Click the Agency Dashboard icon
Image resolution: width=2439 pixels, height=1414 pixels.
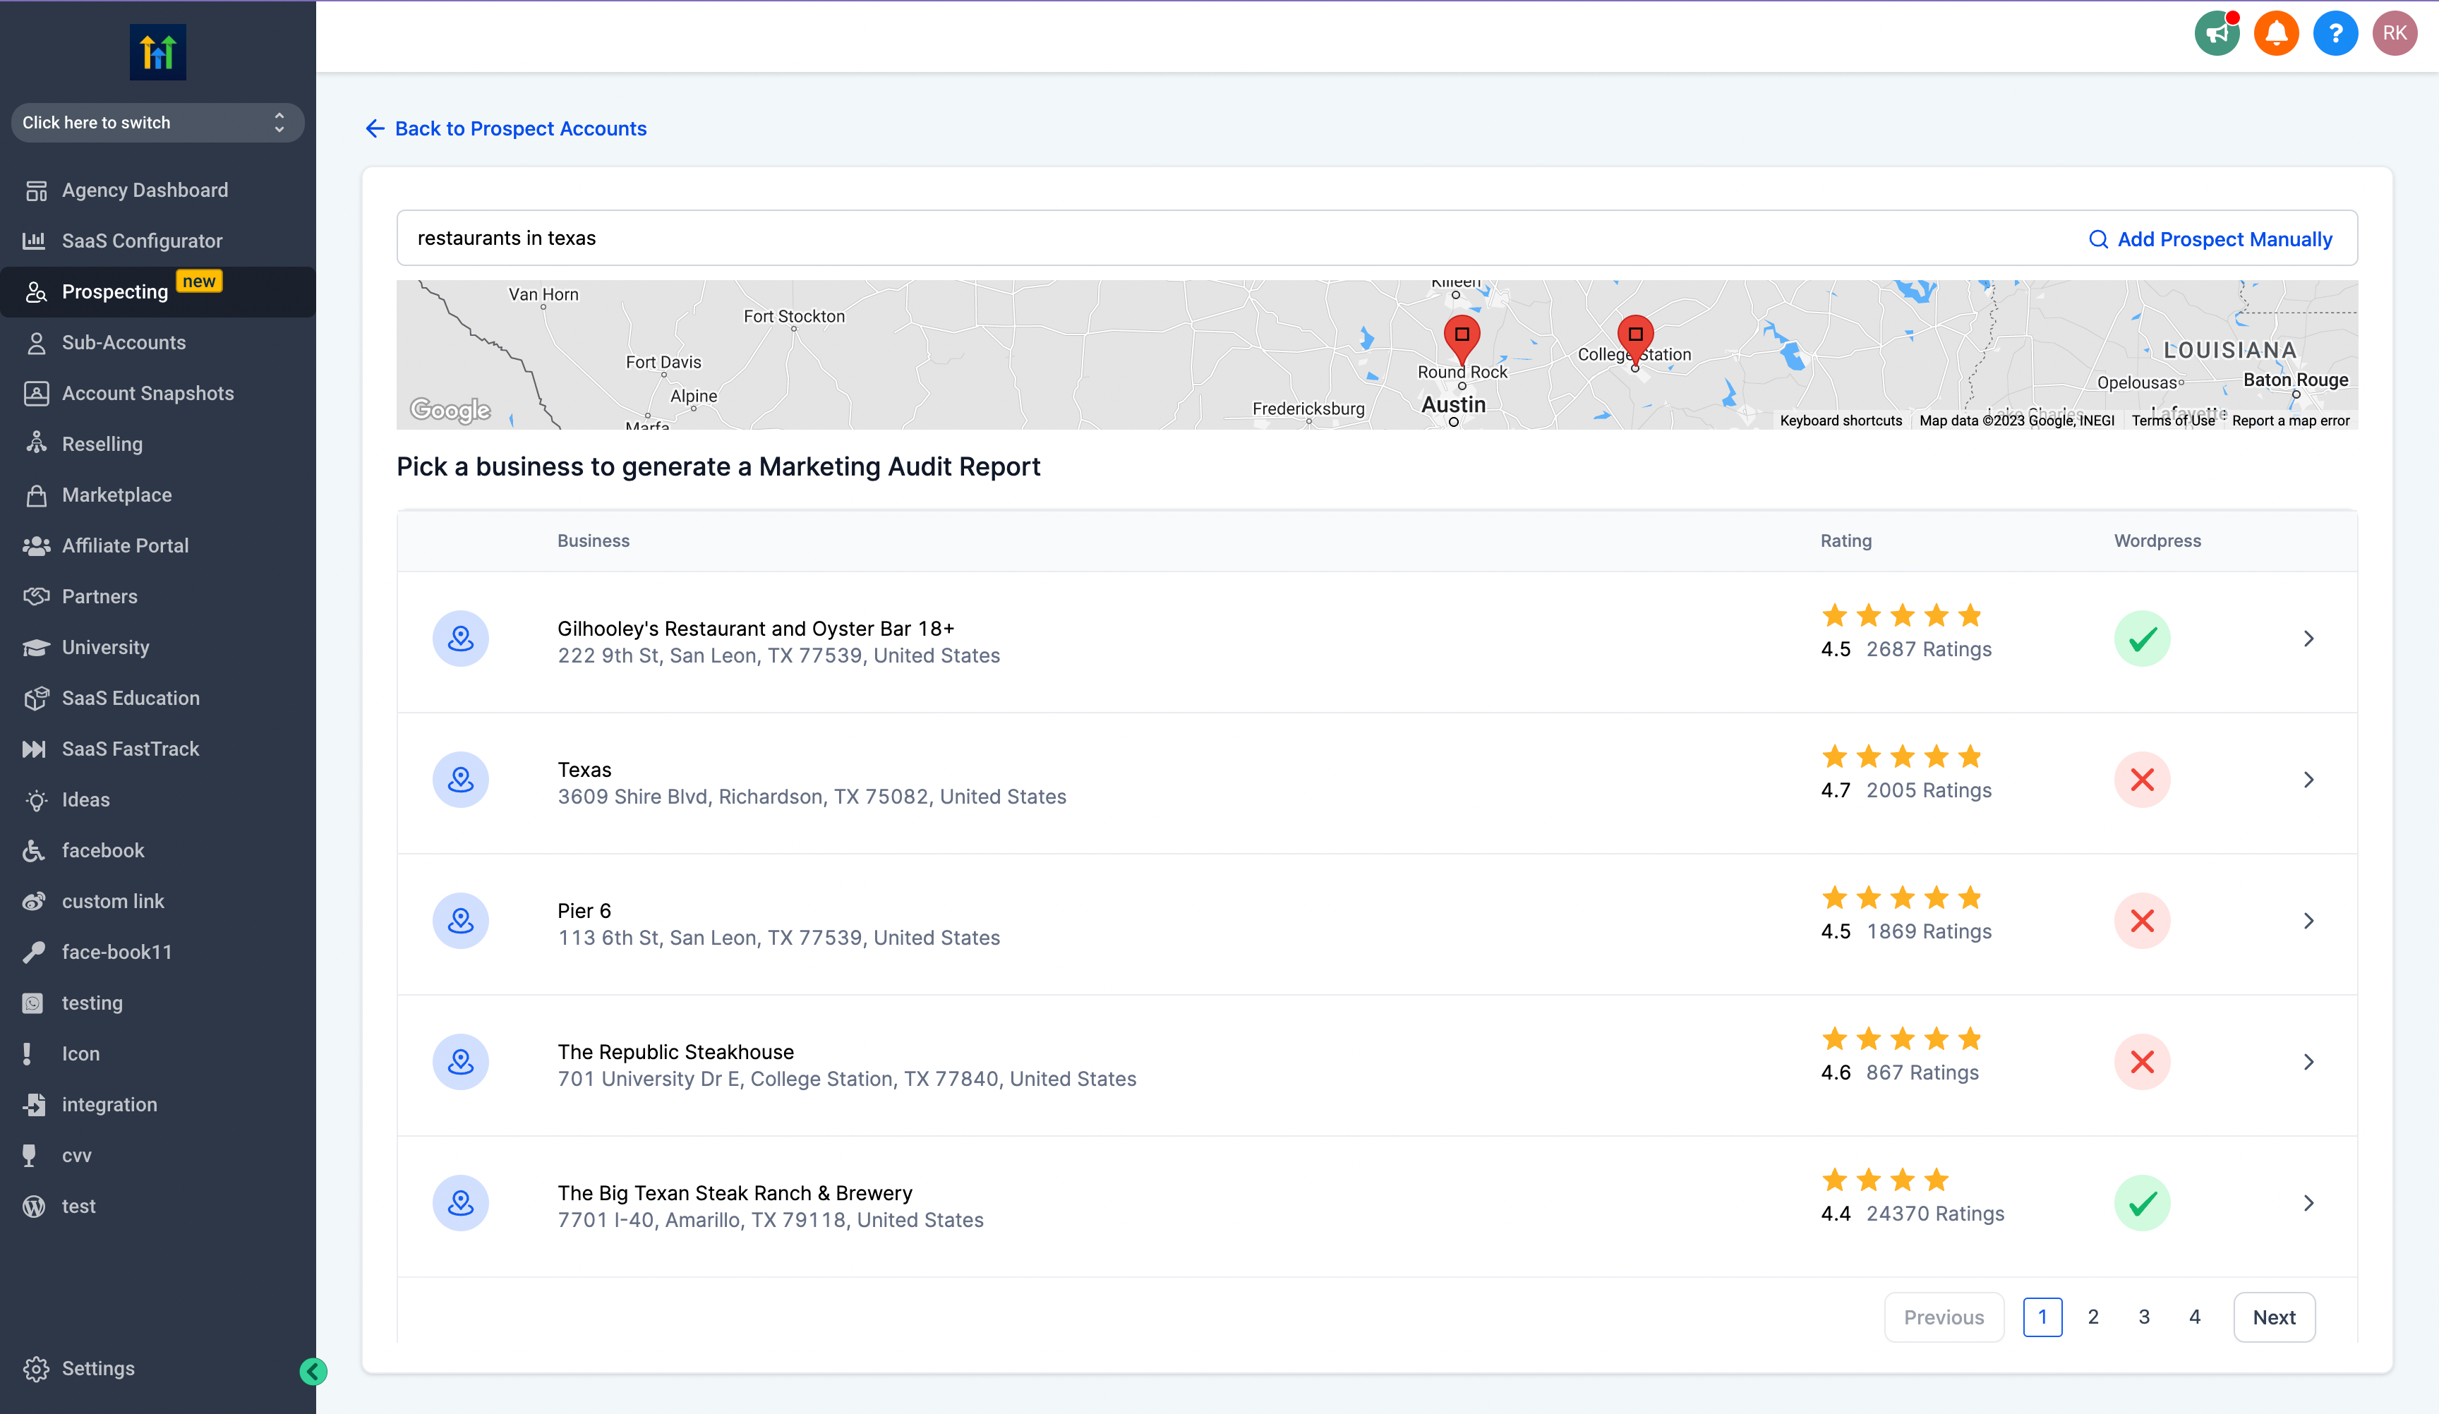[x=36, y=191]
